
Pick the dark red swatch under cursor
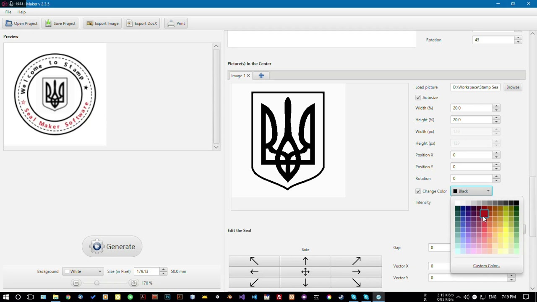point(484,214)
